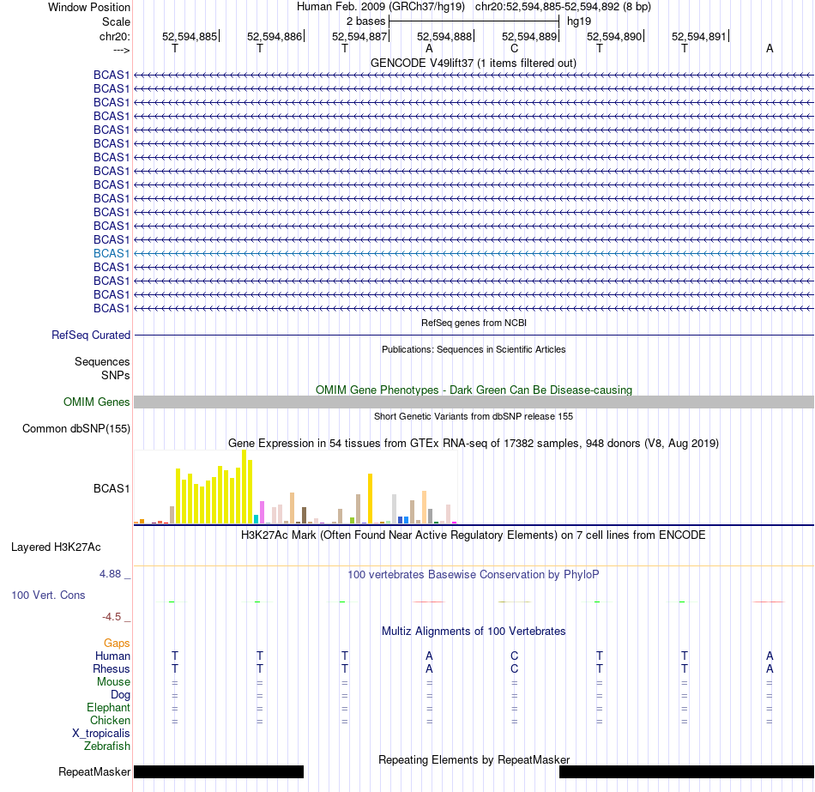Select the right RepeatMasker black block
815x792 pixels.
[x=686, y=771]
